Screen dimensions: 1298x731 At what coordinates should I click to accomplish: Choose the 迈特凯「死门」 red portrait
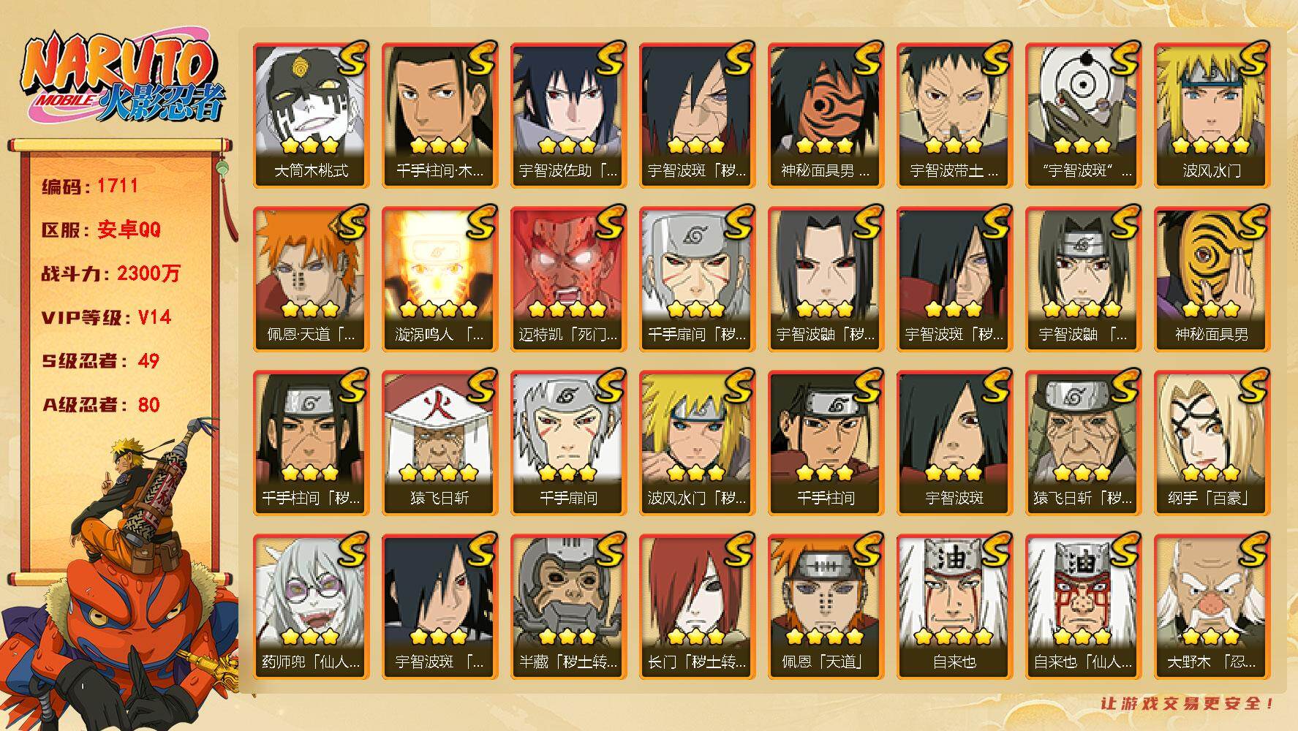(x=568, y=279)
